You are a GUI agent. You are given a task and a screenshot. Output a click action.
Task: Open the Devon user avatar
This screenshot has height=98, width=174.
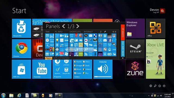click(163, 11)
